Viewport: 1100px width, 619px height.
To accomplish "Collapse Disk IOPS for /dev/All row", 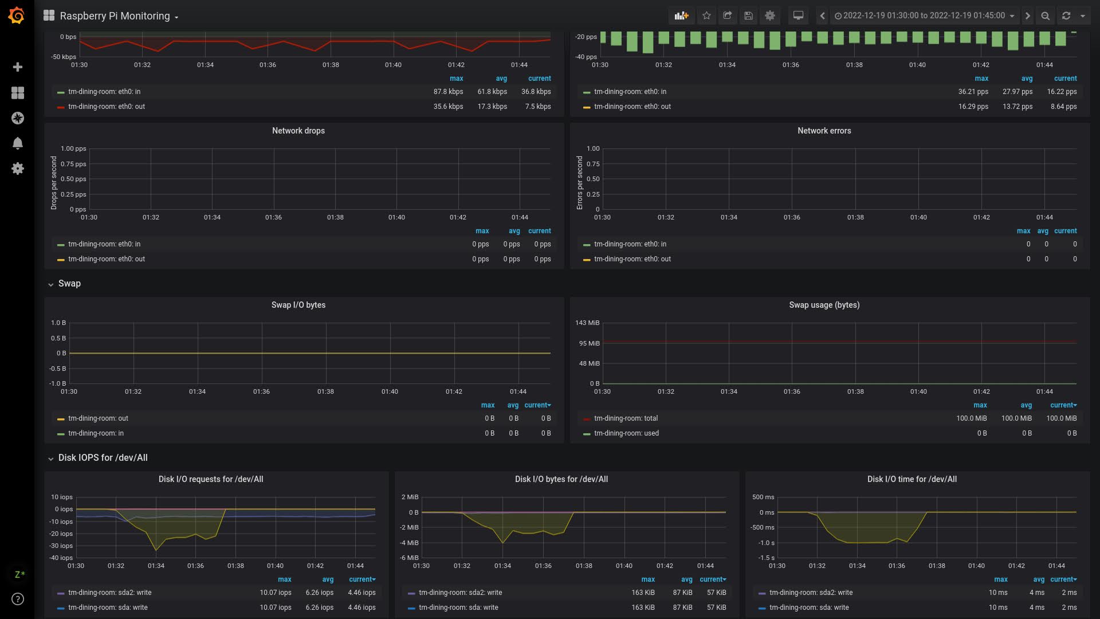I will point(103,458).
